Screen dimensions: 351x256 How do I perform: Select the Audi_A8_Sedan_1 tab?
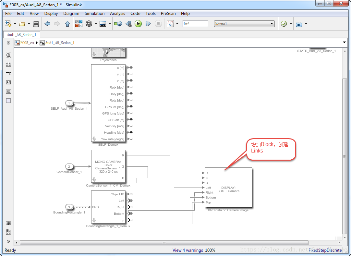click(x=21, y=35)
